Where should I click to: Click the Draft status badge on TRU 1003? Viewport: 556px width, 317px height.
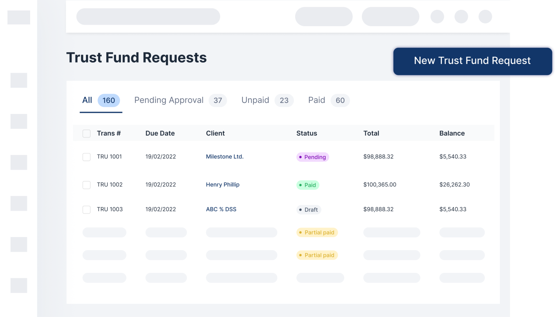coord(308,209)
